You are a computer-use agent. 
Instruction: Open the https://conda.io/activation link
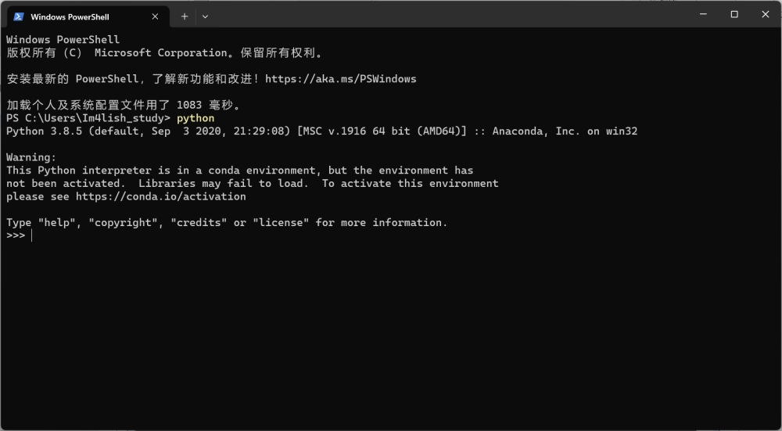[x=160, y=196]
